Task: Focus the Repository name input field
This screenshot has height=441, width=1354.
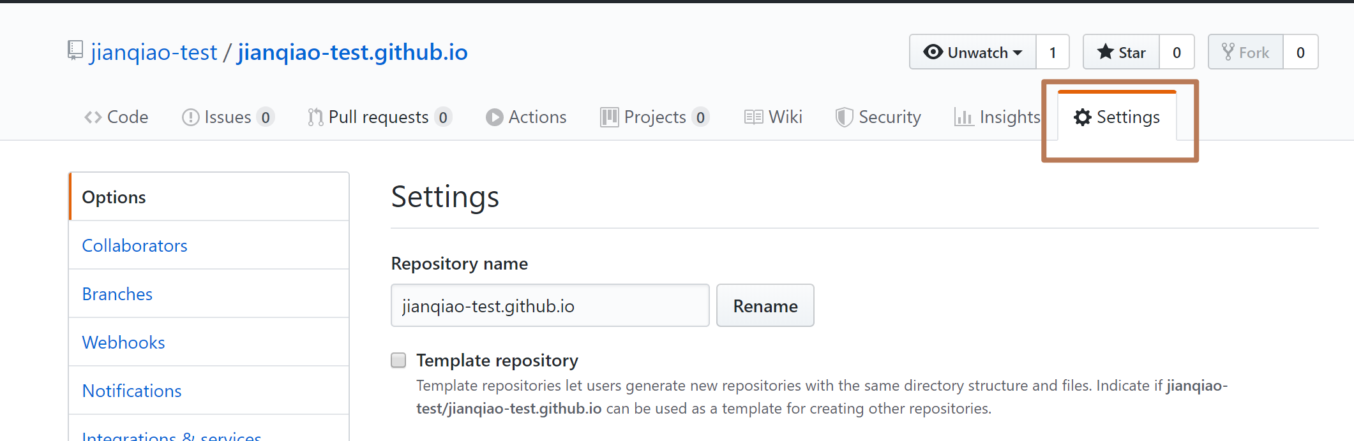Action: pos(550,305)
